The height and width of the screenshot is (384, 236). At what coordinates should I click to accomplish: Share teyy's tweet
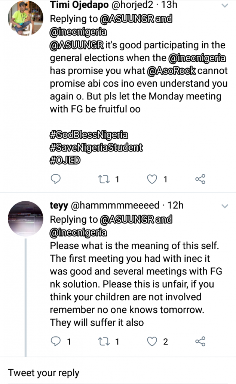tap(200, 341)
